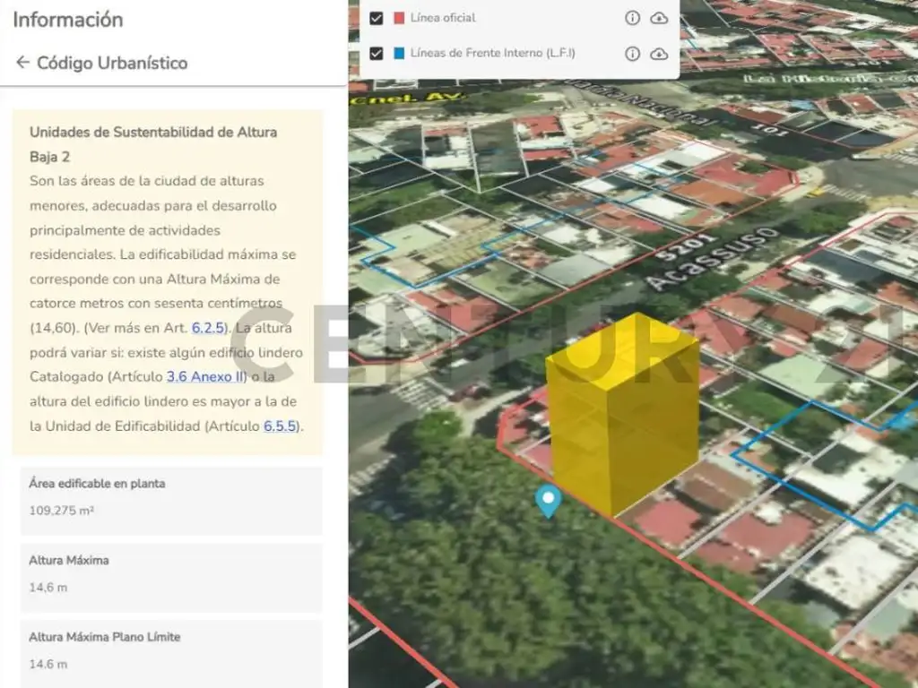
Task: Show info for Líneas de Frente Interno
Action: pyautogui.click(x=632, y=54)
